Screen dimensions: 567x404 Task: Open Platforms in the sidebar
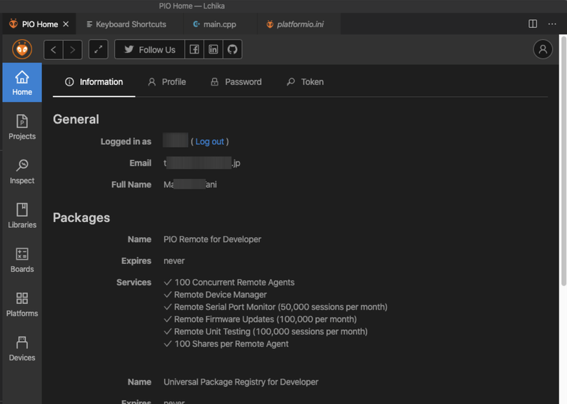pos(22,304)
